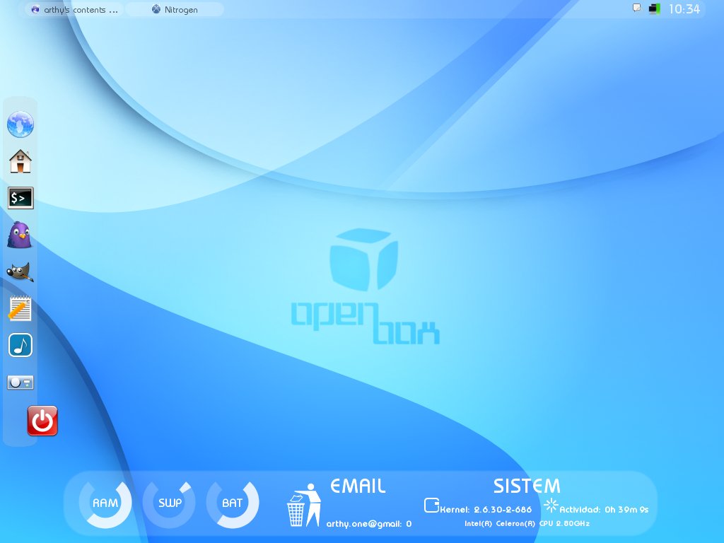
Task: Launch the terminal from the dock
Action: coord(21,198)
